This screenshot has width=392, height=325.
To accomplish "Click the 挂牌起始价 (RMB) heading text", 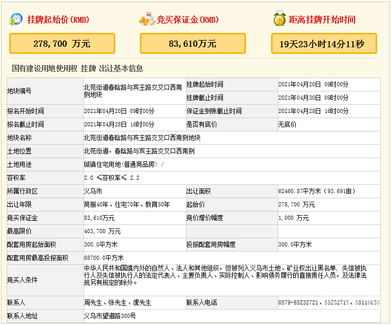I will (56, 20).
